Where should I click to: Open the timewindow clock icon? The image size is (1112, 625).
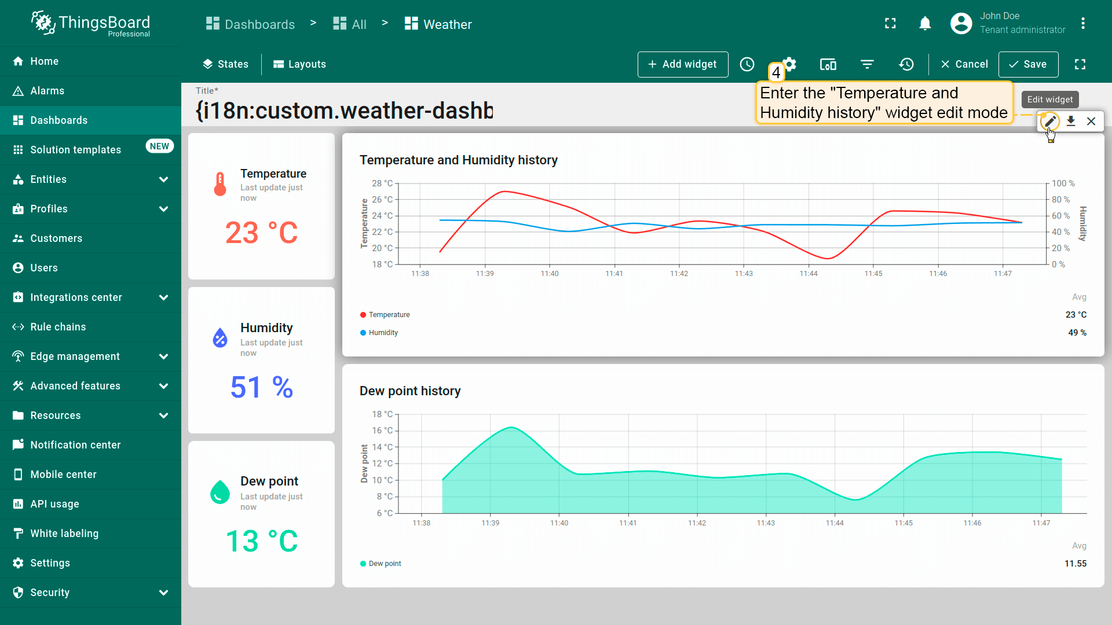[x=747, y=64]
